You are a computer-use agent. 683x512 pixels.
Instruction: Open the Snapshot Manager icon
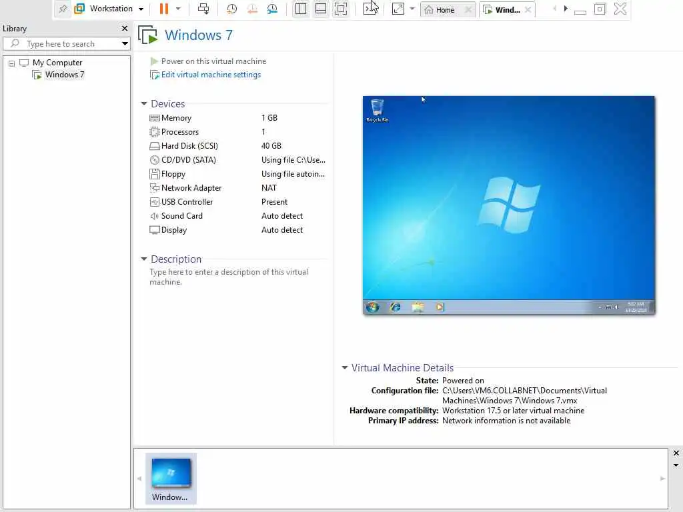(x=272, y=9)
